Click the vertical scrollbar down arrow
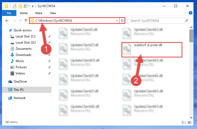The width and height of the screenshot is (197, 129). pos(191,118)
